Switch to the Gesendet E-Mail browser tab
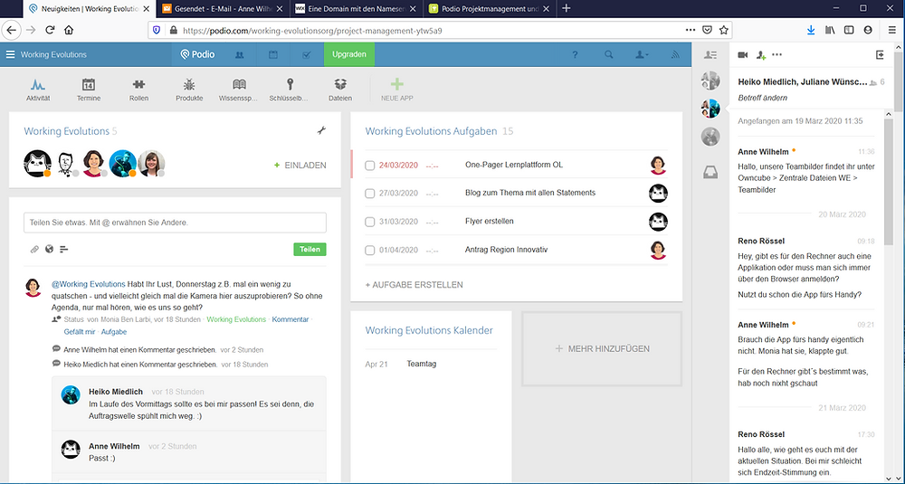Image resolution: width=905 pixels, height=484 pixels. [224, 8]
